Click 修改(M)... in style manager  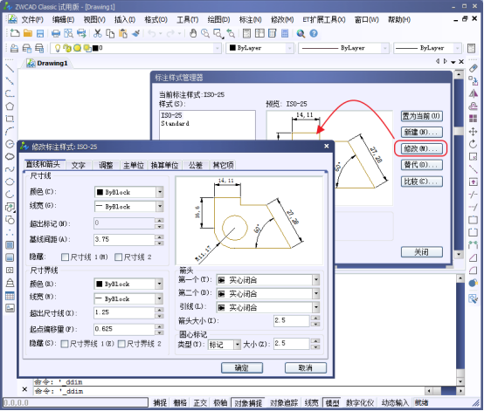coord(422,148)
